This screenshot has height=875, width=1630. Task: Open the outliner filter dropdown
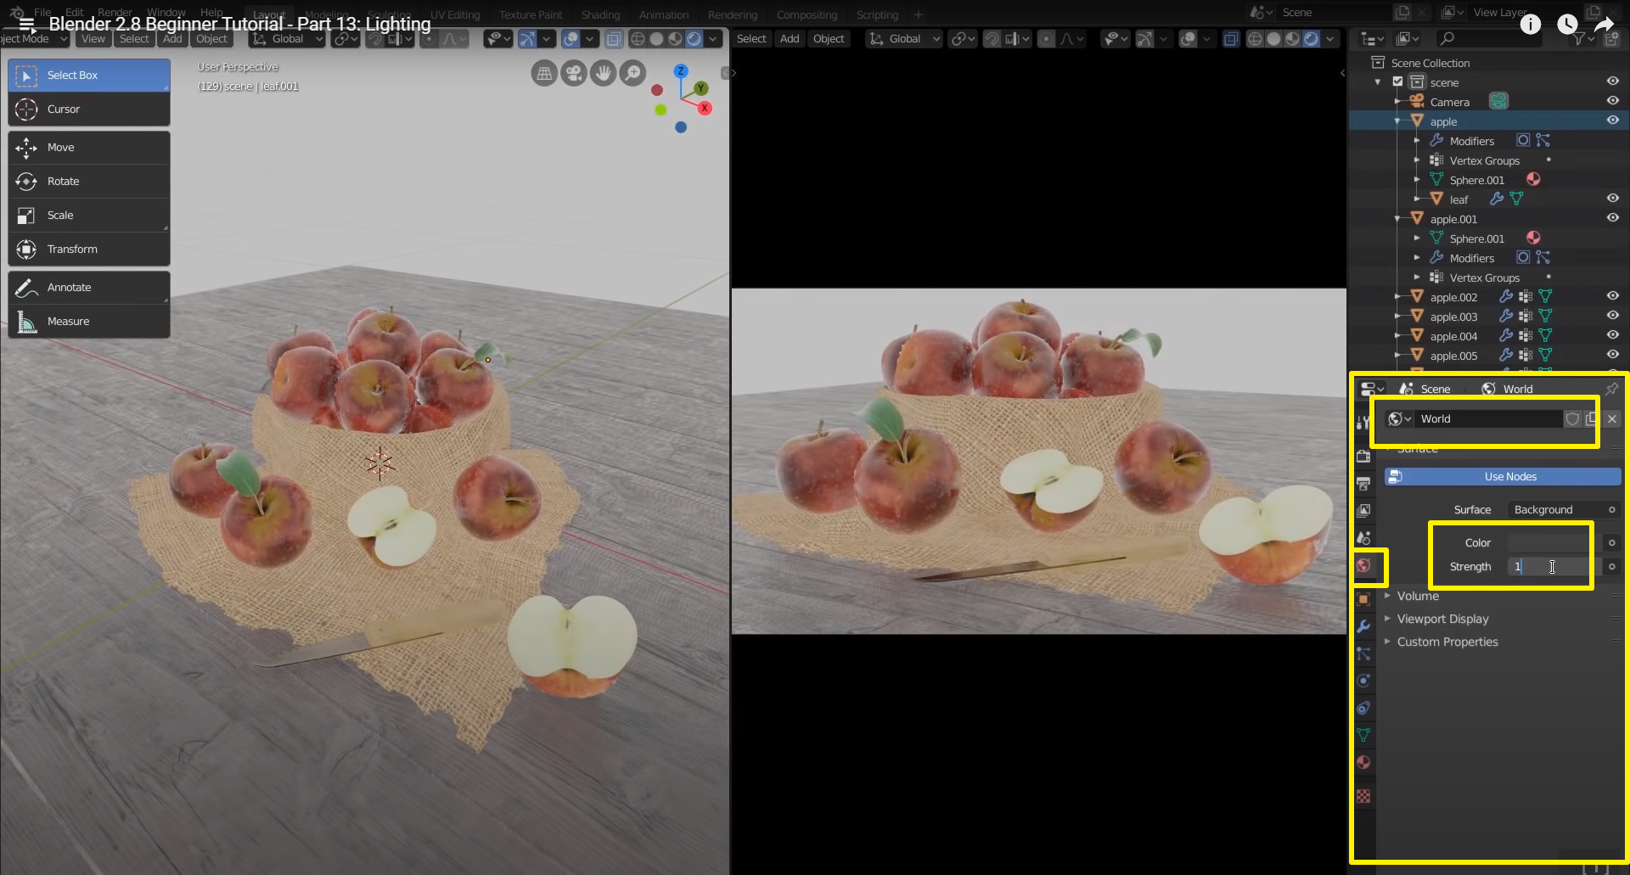click(1582, 39)
